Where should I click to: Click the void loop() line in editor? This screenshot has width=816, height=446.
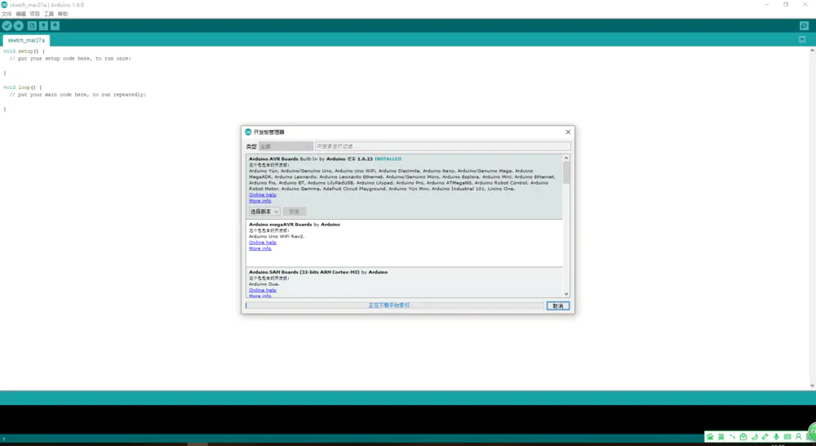click(22, 87)
